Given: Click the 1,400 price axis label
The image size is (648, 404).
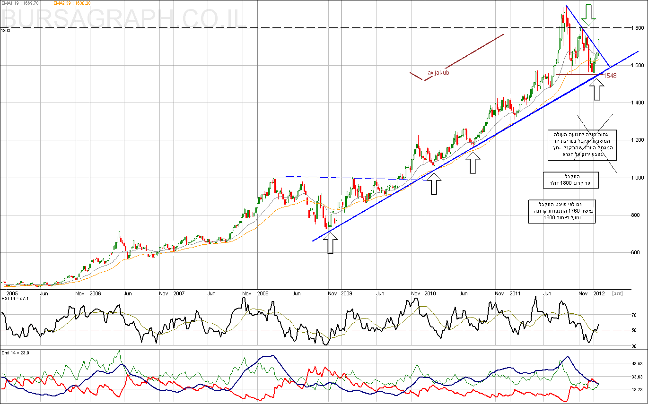Looking at the screenshot, I should (x=639, y=103).
